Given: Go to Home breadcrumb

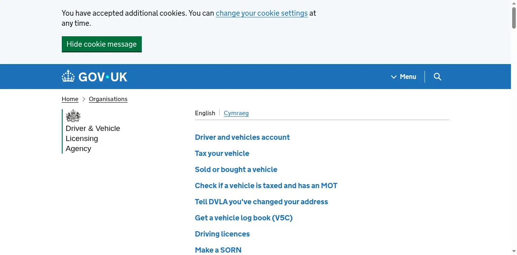Looking at the screenshot, I should [70, 99].
